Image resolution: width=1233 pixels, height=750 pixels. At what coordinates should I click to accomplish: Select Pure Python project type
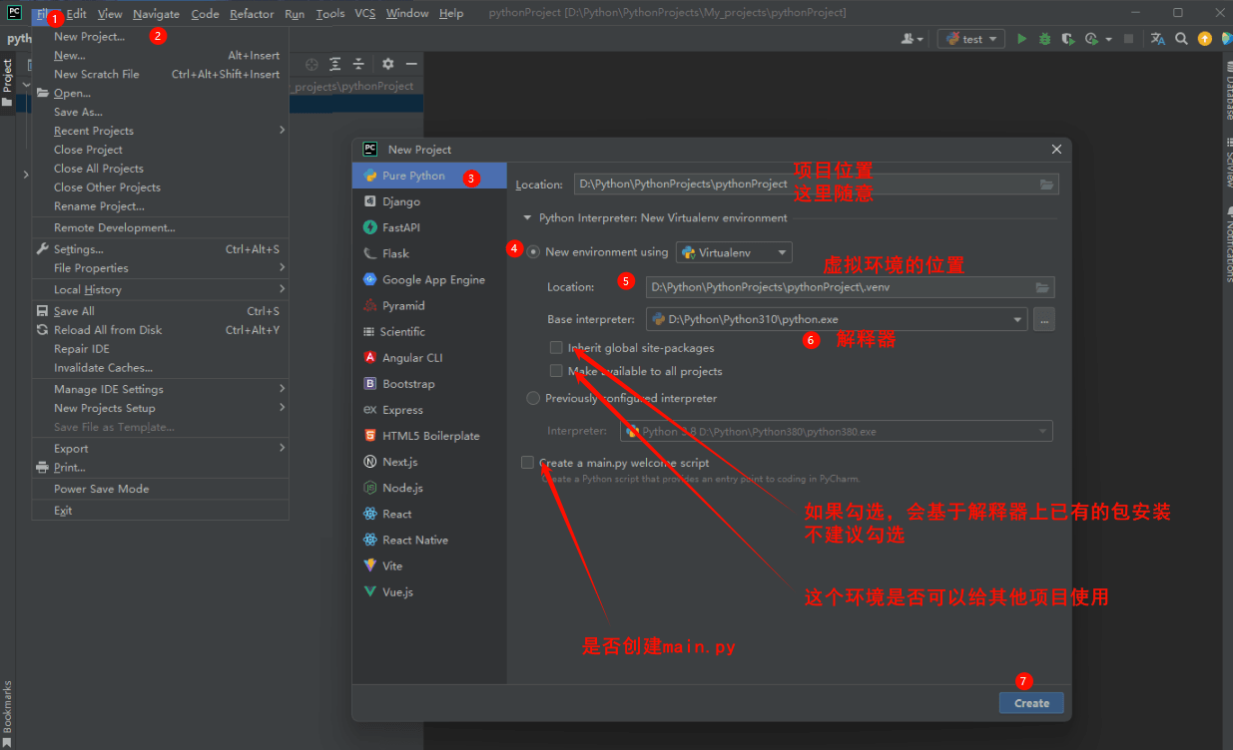tap(429, 176)
